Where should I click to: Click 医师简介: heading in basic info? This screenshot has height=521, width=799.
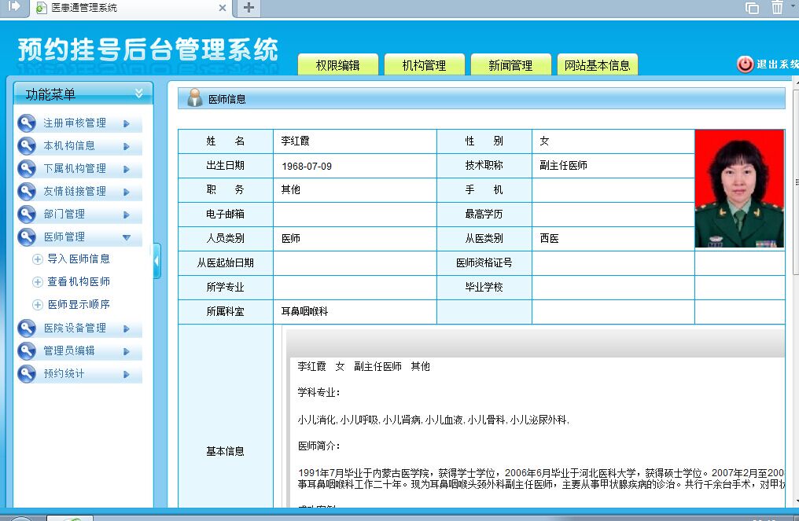[x=319, y=446]
